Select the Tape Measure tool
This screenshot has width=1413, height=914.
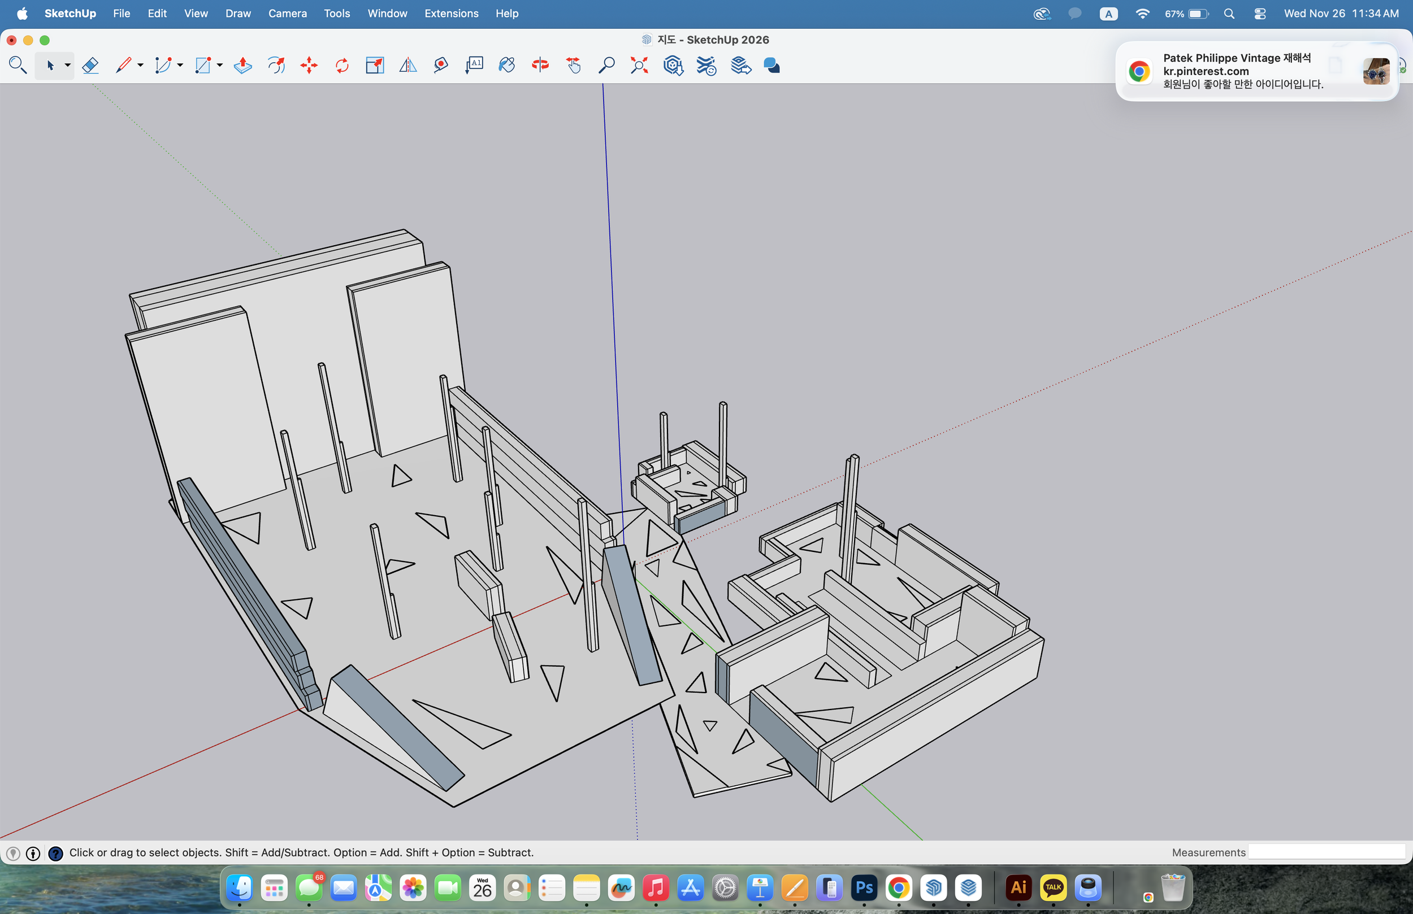[x=440, y=66]
